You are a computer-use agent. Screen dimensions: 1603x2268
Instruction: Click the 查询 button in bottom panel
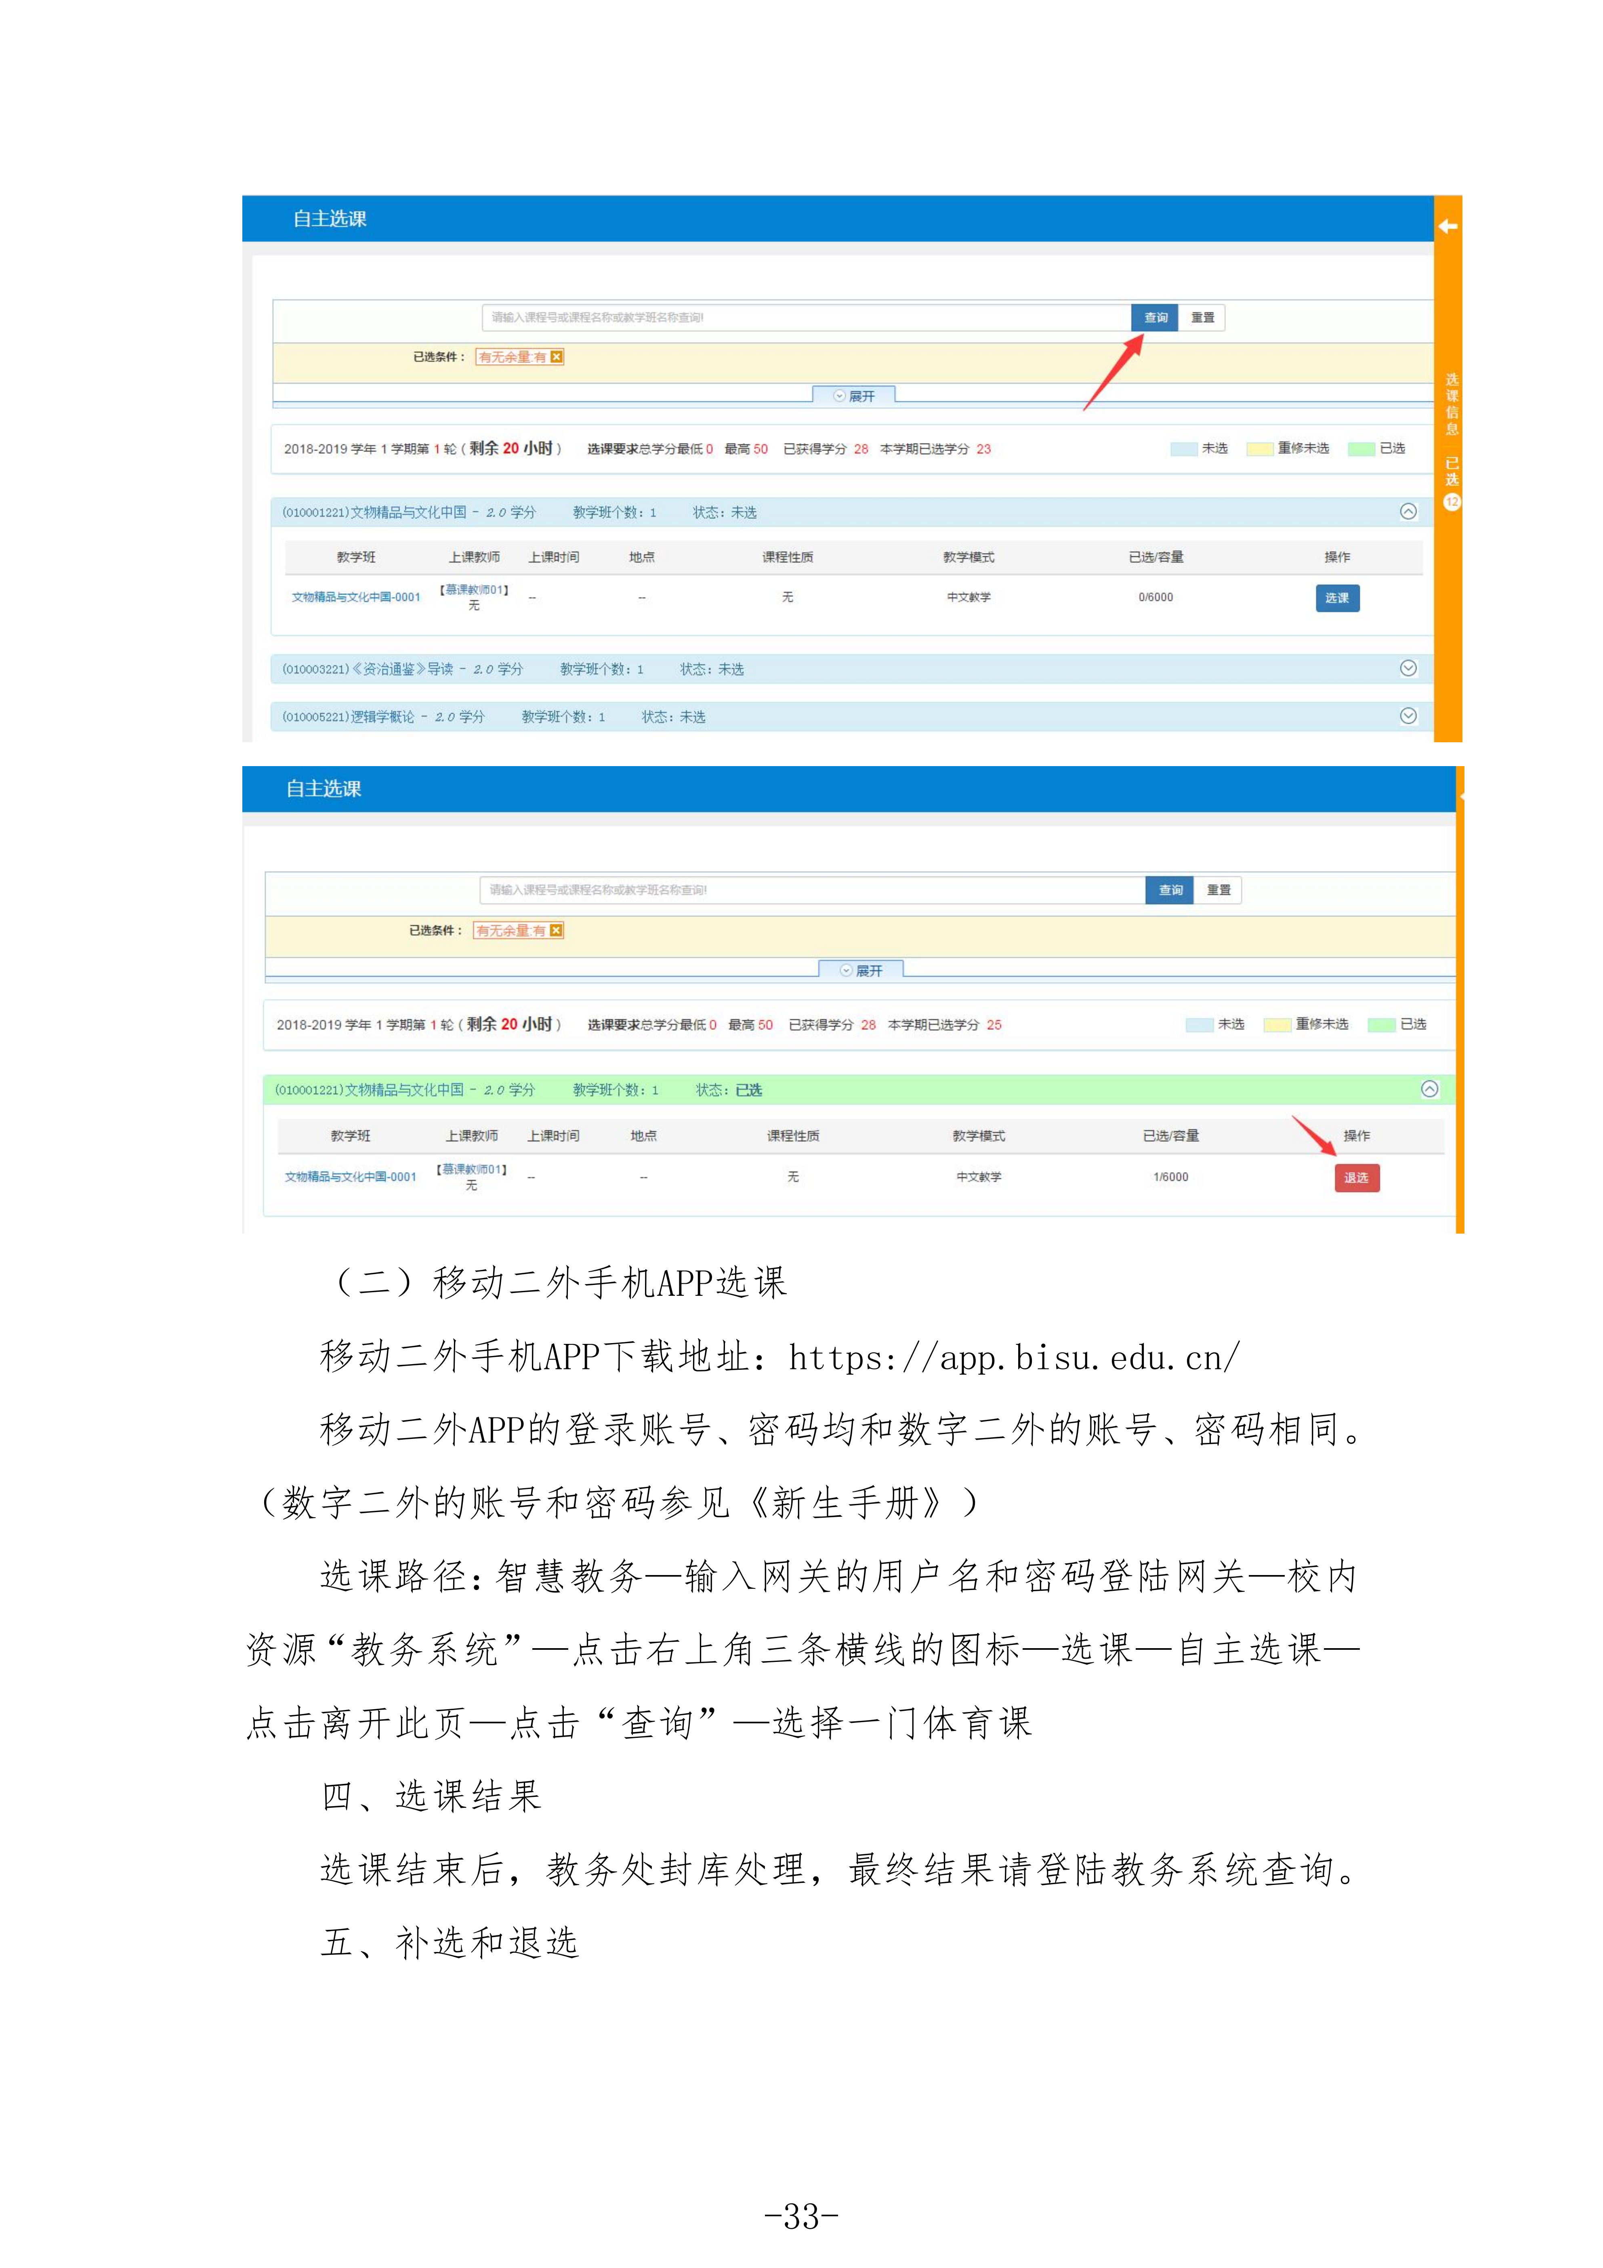(1171, 890)
